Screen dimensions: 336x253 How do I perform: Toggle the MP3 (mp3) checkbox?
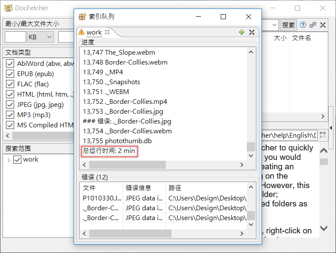click(x=10, y=115)
